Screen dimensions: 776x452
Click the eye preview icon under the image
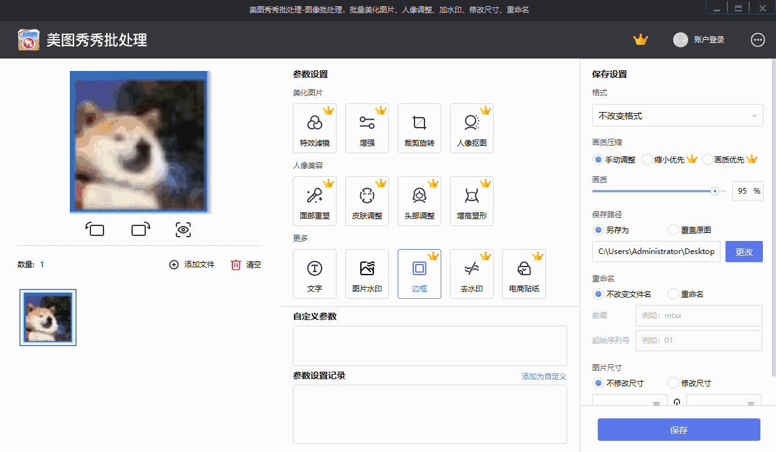pyautogui.click(x=183, y=230)
